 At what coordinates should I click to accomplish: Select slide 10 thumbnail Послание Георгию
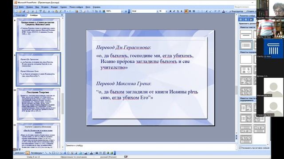click(39, 104)
